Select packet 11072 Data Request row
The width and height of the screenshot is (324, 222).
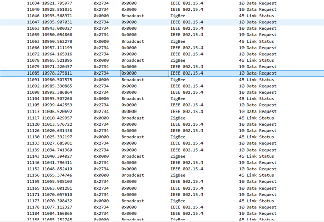tap(162, 54)
